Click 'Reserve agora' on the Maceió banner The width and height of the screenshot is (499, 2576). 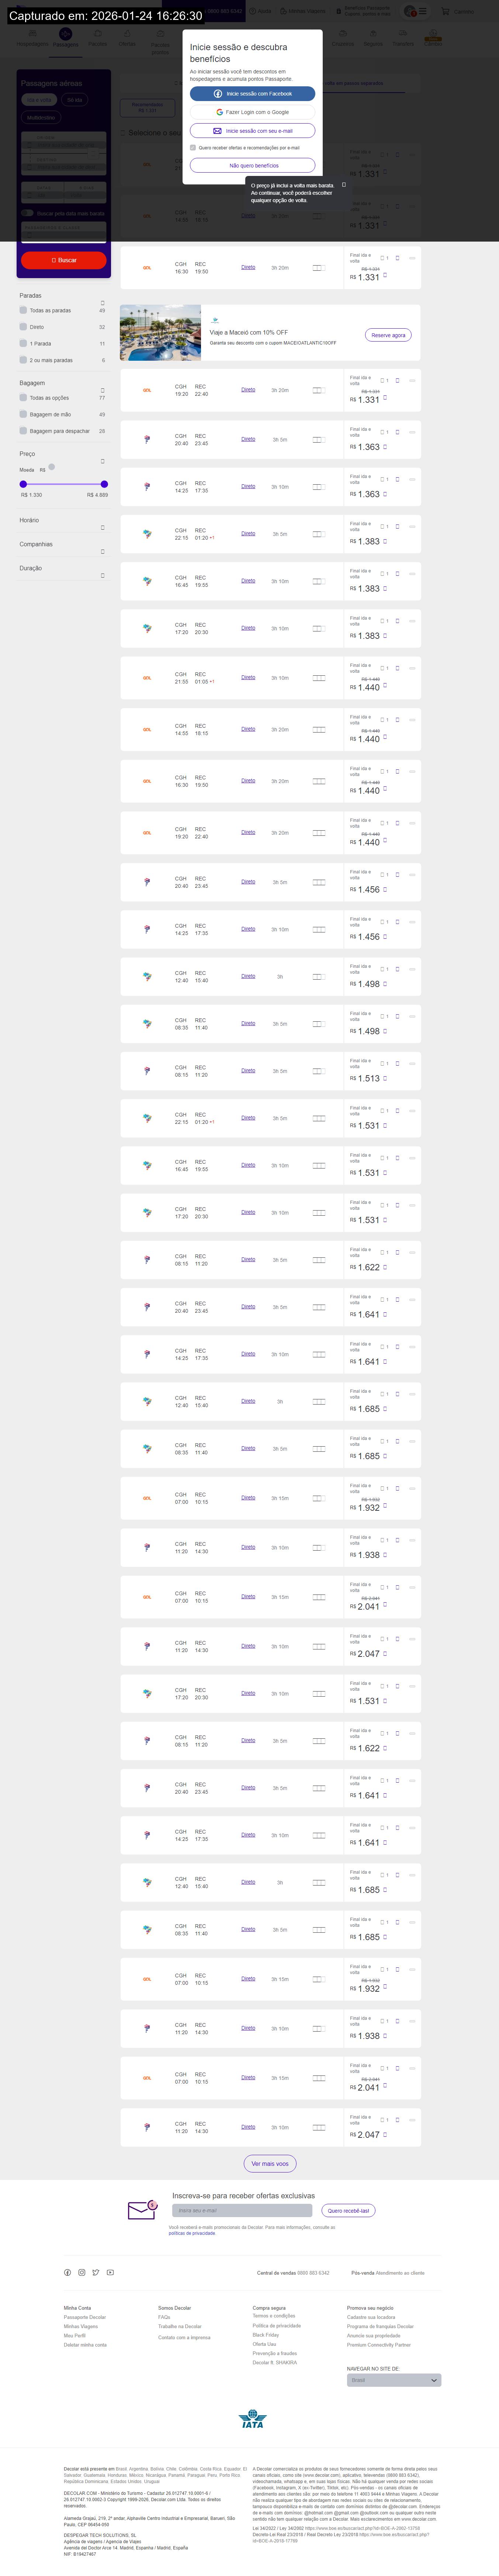tap(388, 335)
